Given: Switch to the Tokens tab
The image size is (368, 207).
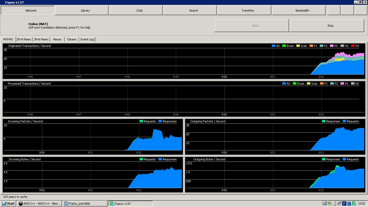Looking at the screenshot, I should click(72, 39).
